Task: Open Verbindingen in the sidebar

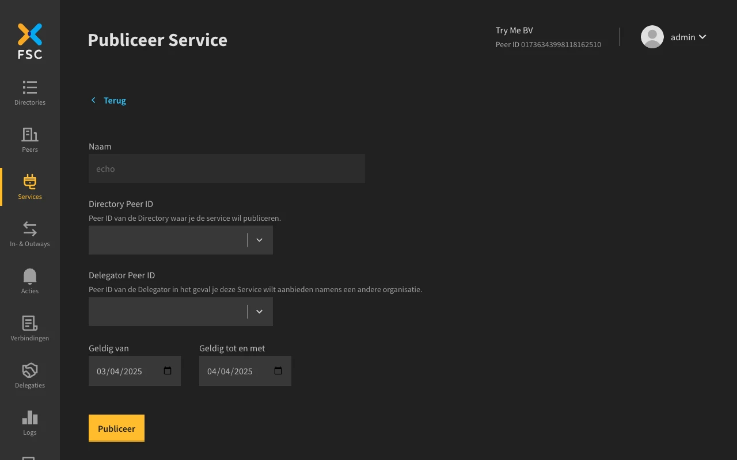Action: (30, 328)
